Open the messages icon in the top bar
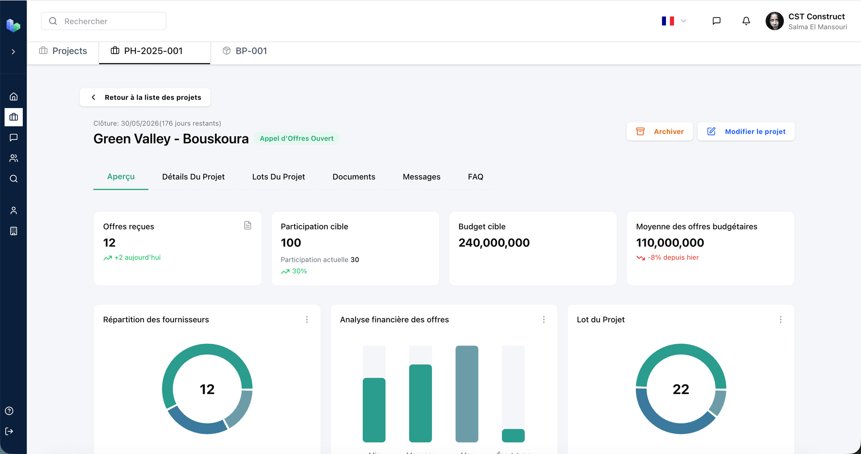 click(x=717, y=21)
